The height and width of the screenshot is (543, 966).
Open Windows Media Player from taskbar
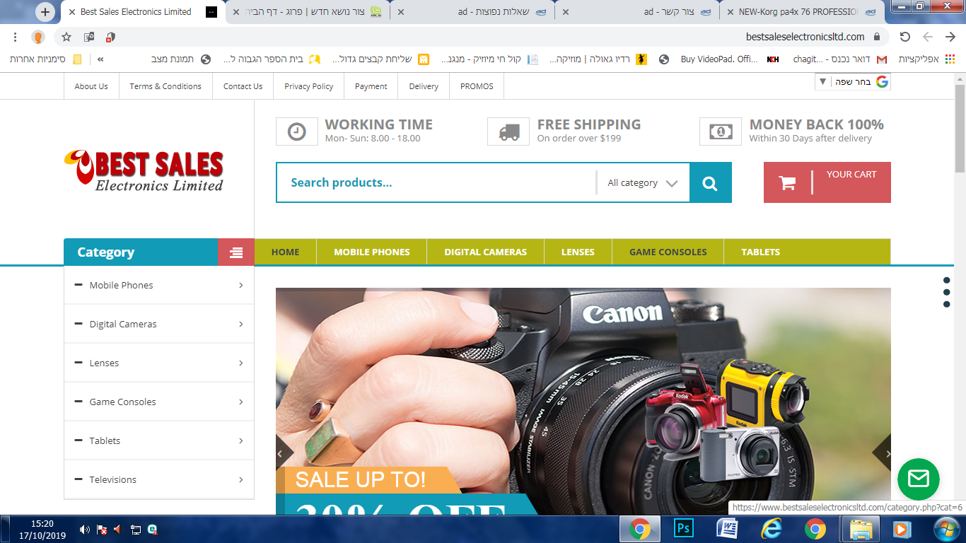click(x=901, y=529)
